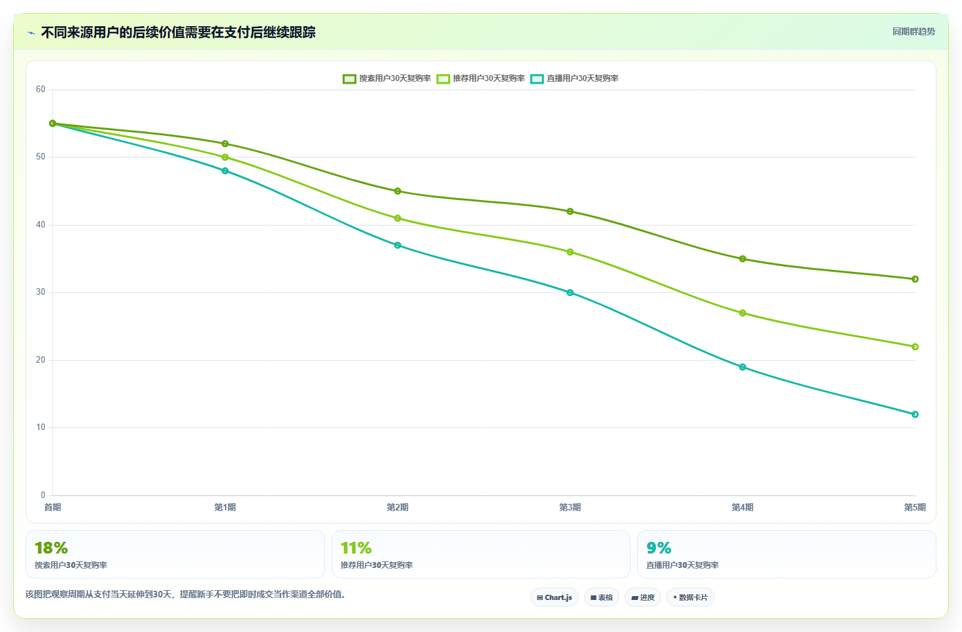Click the 第5期 x-axis label
This screenshot has width=962, height=632.
(915, 507)
